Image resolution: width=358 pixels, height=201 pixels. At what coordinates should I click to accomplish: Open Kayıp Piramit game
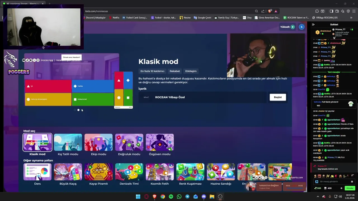(x=98, y=172)
